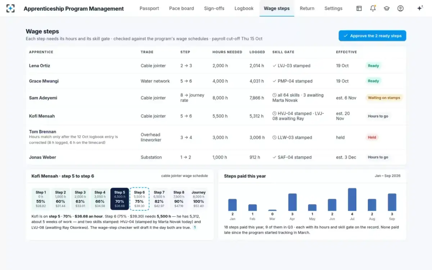Select the Journey 100% card

198,199
